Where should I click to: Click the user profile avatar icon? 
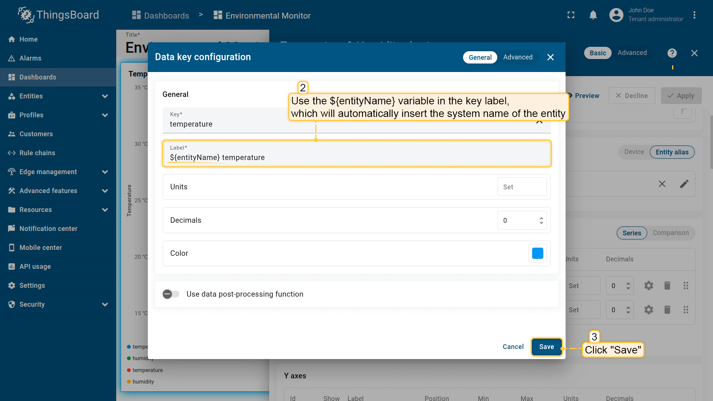(x=616, y=15)
